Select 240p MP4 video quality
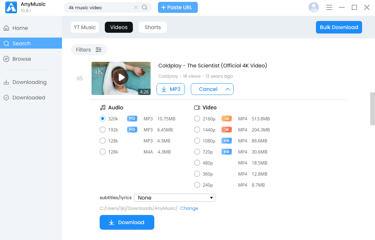 pos(197,185)
